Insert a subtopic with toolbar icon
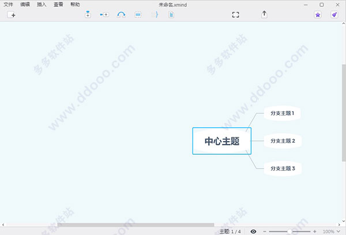 tap(104, 14)
